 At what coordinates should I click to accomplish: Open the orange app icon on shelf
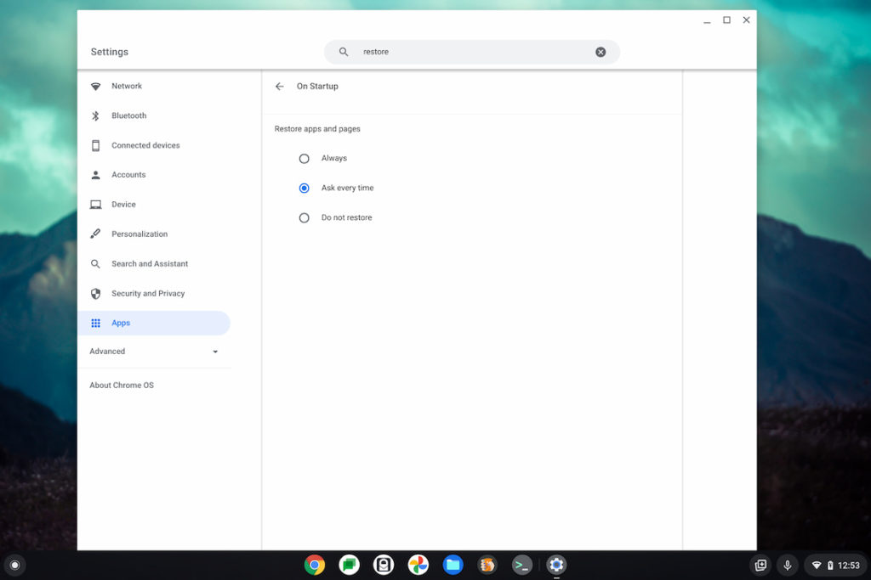click(x=487, y=565)
